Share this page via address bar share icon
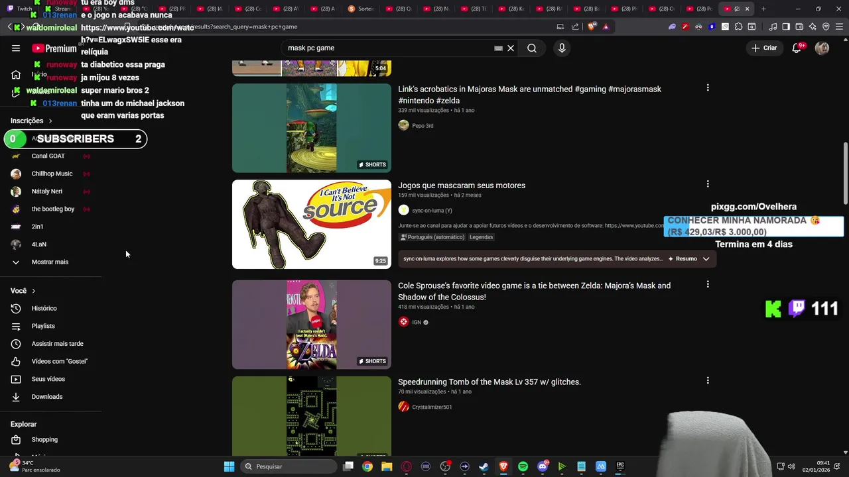This screenshot has height=477, width=849. point(575,26)
